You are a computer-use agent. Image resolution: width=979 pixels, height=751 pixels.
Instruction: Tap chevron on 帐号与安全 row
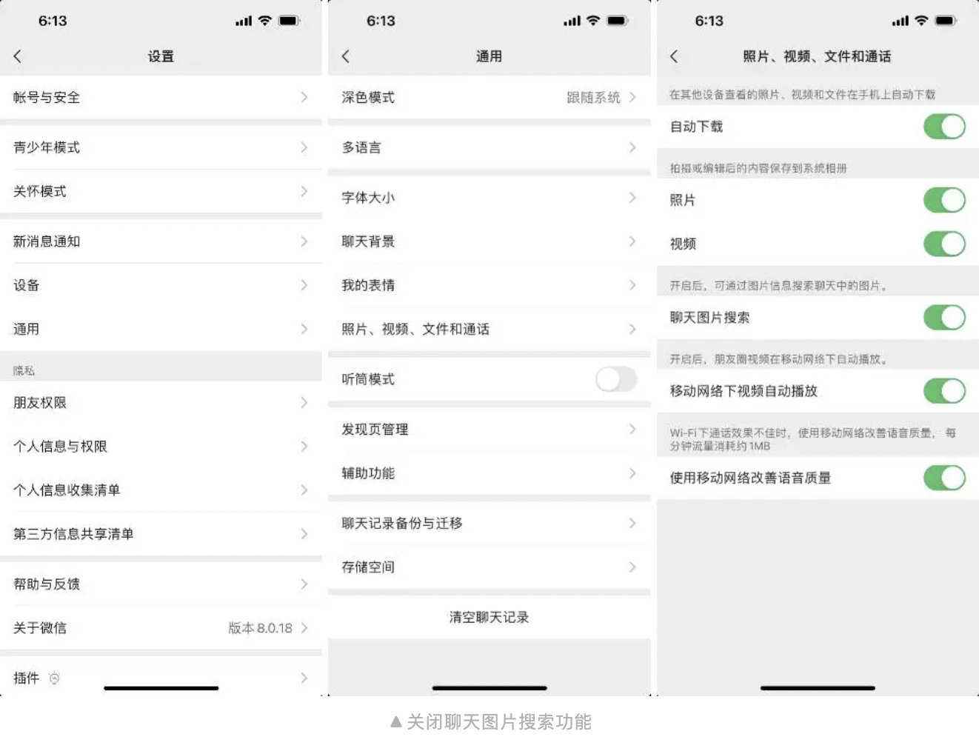coord(304,97)
